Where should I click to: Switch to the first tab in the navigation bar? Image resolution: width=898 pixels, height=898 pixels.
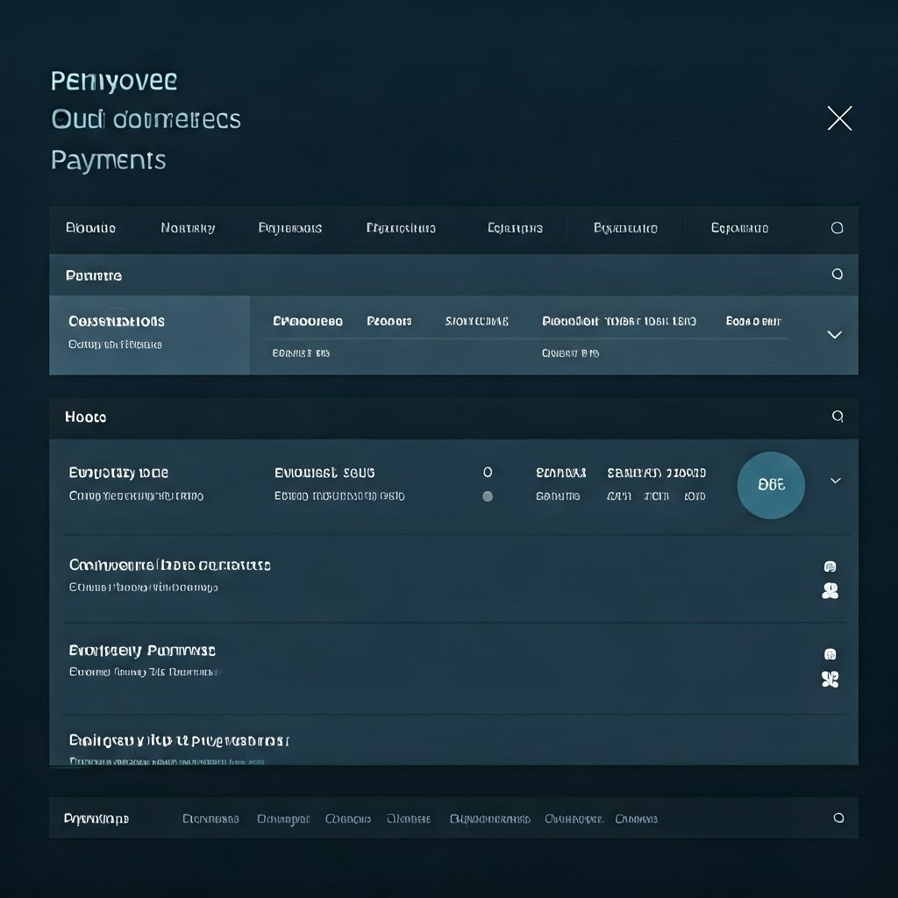click(92, 228)
